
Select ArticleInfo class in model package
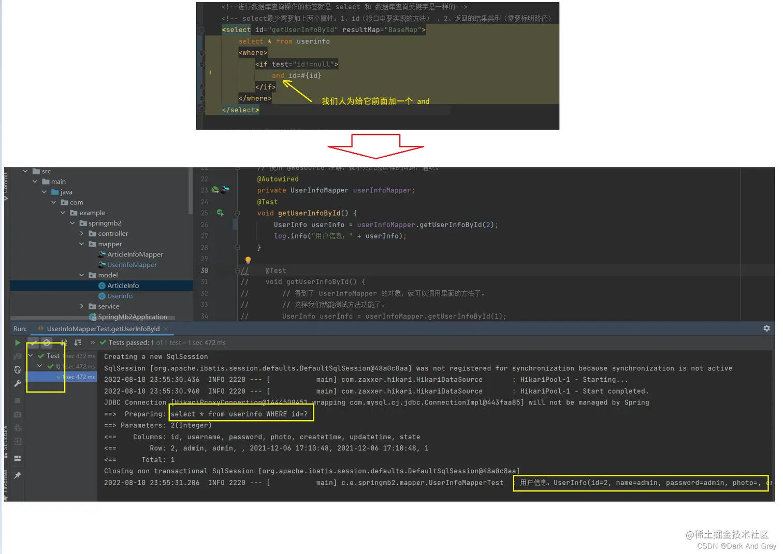click(119, 286)
